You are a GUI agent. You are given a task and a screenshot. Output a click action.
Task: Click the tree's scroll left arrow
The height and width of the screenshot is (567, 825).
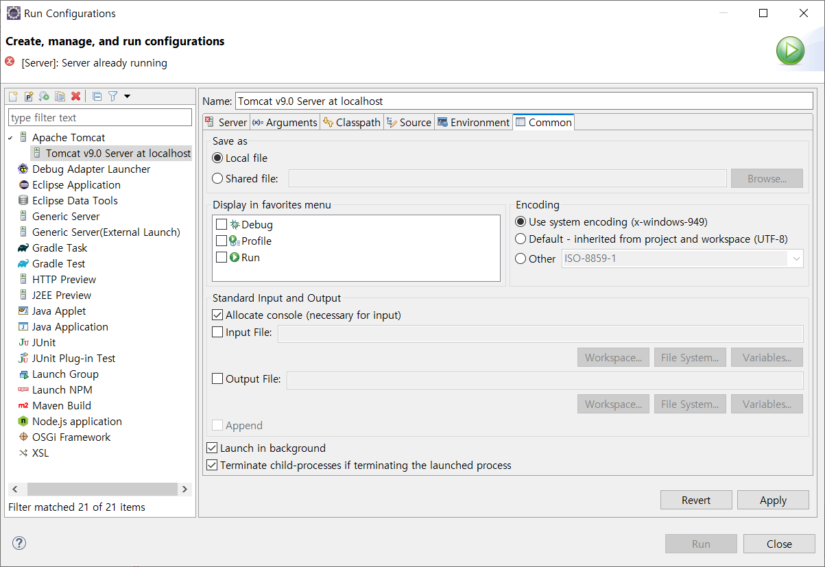point(15,489)
